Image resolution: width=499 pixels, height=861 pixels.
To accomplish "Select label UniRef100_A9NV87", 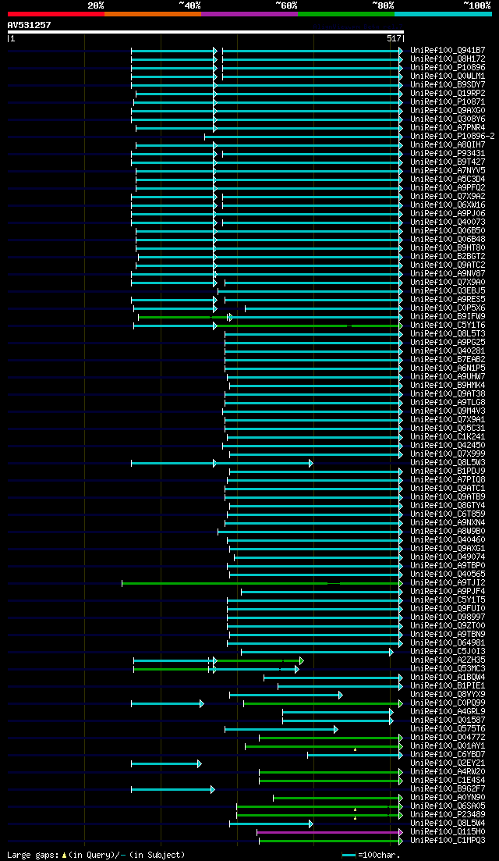I will 448,273.
